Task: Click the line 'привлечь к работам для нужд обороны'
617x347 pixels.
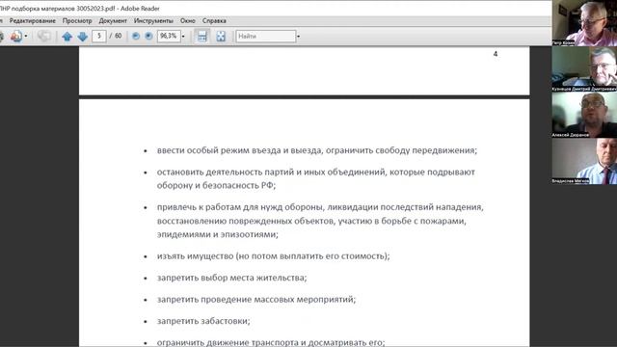Action: (x=320, y=207)
